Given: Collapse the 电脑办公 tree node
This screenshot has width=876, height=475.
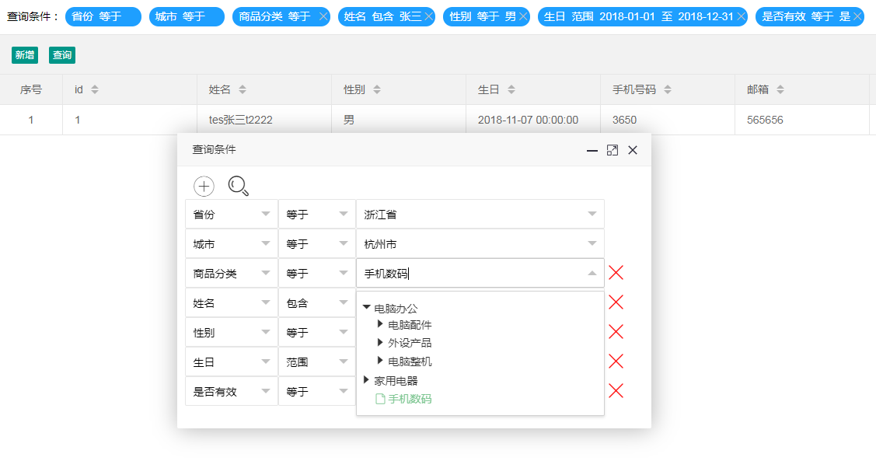Looking at the screenshot, I should point(367,308).
